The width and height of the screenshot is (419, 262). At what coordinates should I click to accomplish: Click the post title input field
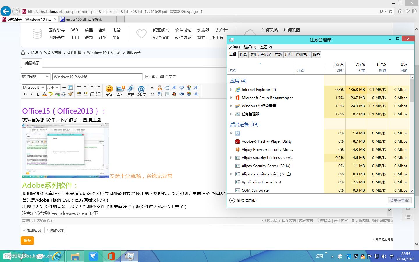[97, 77]
